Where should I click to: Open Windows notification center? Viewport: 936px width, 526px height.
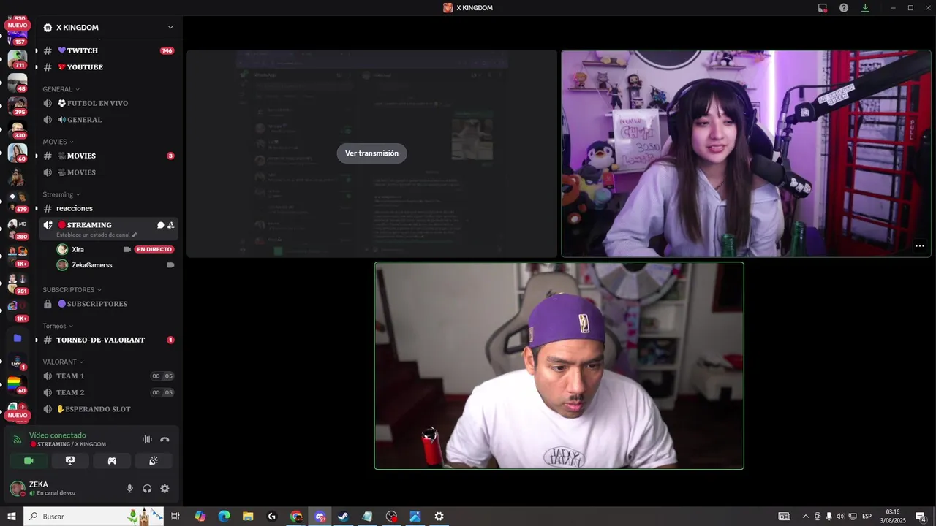[x=921, y=517]
